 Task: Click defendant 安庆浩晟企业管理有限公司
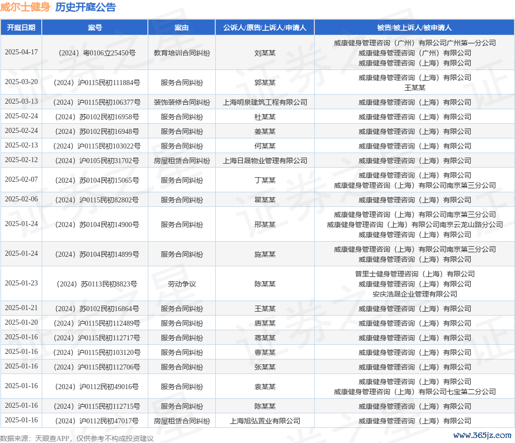(414, 294)
